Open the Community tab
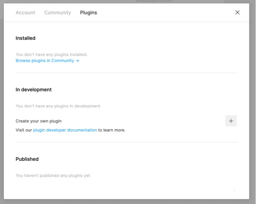The image size is (256, 204). (x=57, y=13)
